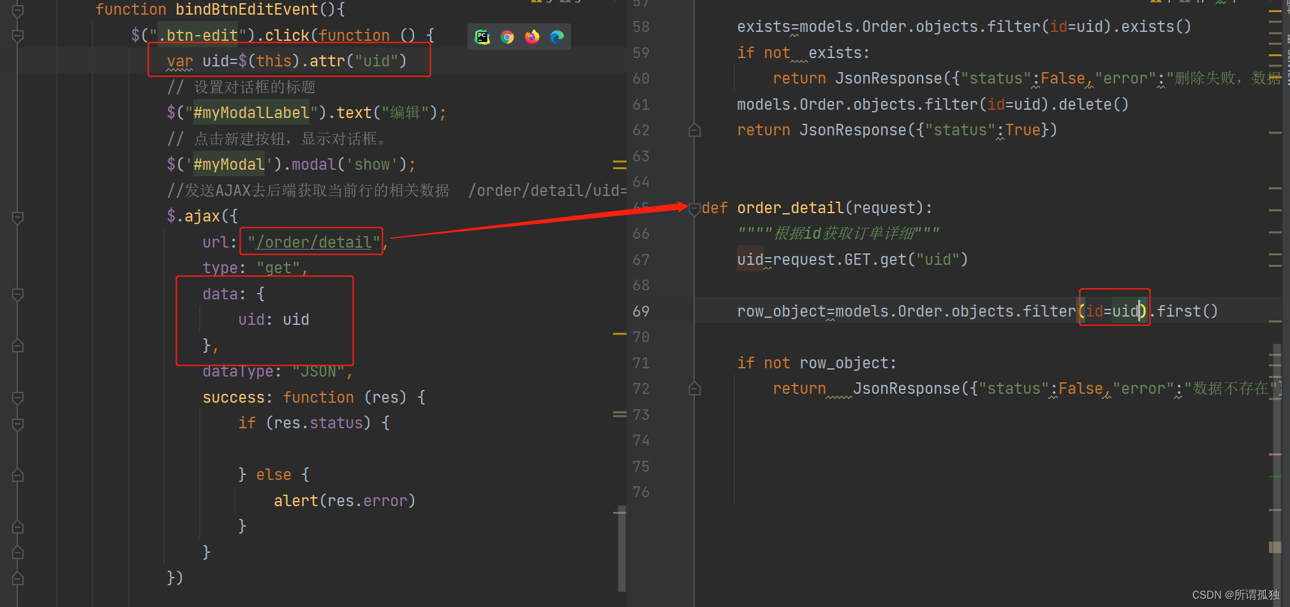This screenshot has height=607, width=1290.
Task: Click .first() call on line 69
Action: pyautogui.click(x=1183, y=311)
